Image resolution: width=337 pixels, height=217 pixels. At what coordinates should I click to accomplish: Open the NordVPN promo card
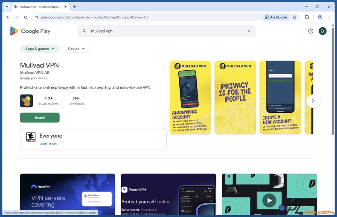pos(67,194)
